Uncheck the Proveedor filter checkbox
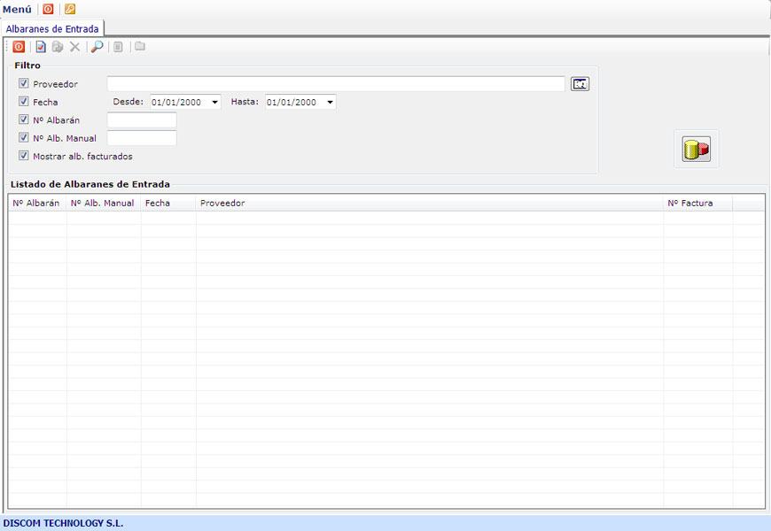The height and width of the screenshot is (531, 771). [x=24, y=84]
